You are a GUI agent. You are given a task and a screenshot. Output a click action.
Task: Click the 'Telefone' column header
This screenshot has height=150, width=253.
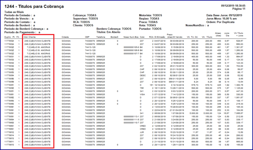(101, 37)
